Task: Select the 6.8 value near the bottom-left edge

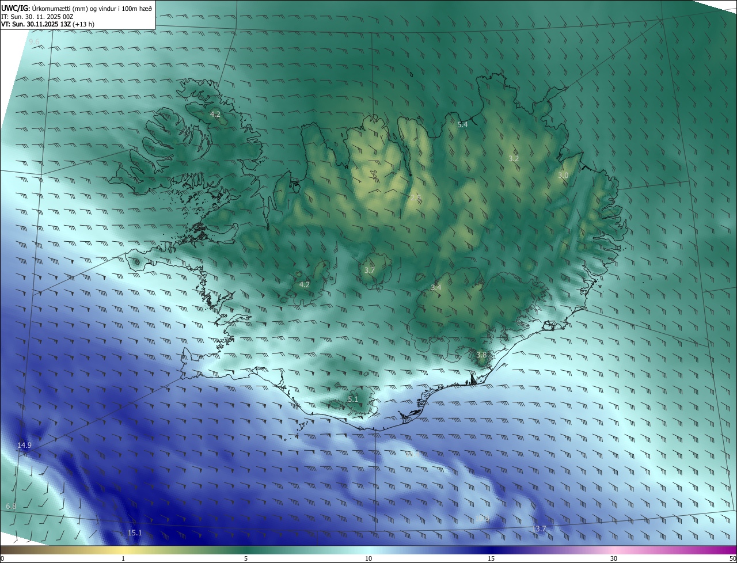Action: (x=11, y=506)
